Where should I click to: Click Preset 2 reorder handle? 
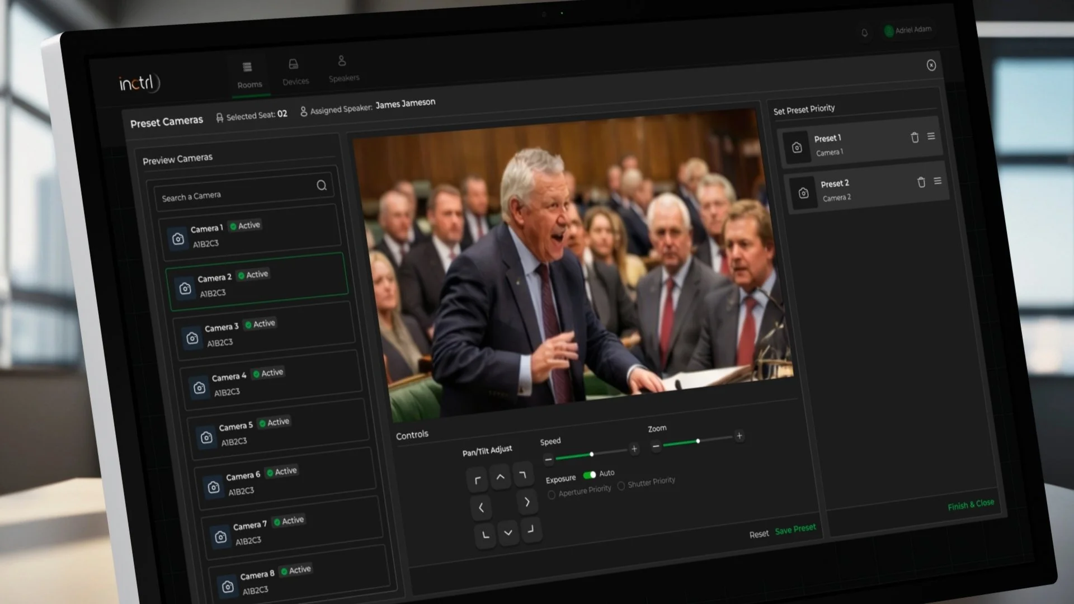[938, 181]
